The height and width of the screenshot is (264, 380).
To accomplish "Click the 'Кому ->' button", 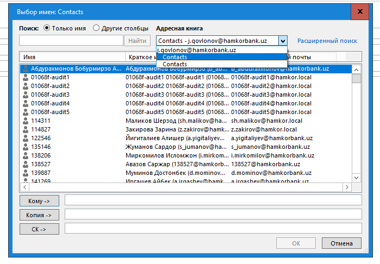I will click(x=39, y=201).
